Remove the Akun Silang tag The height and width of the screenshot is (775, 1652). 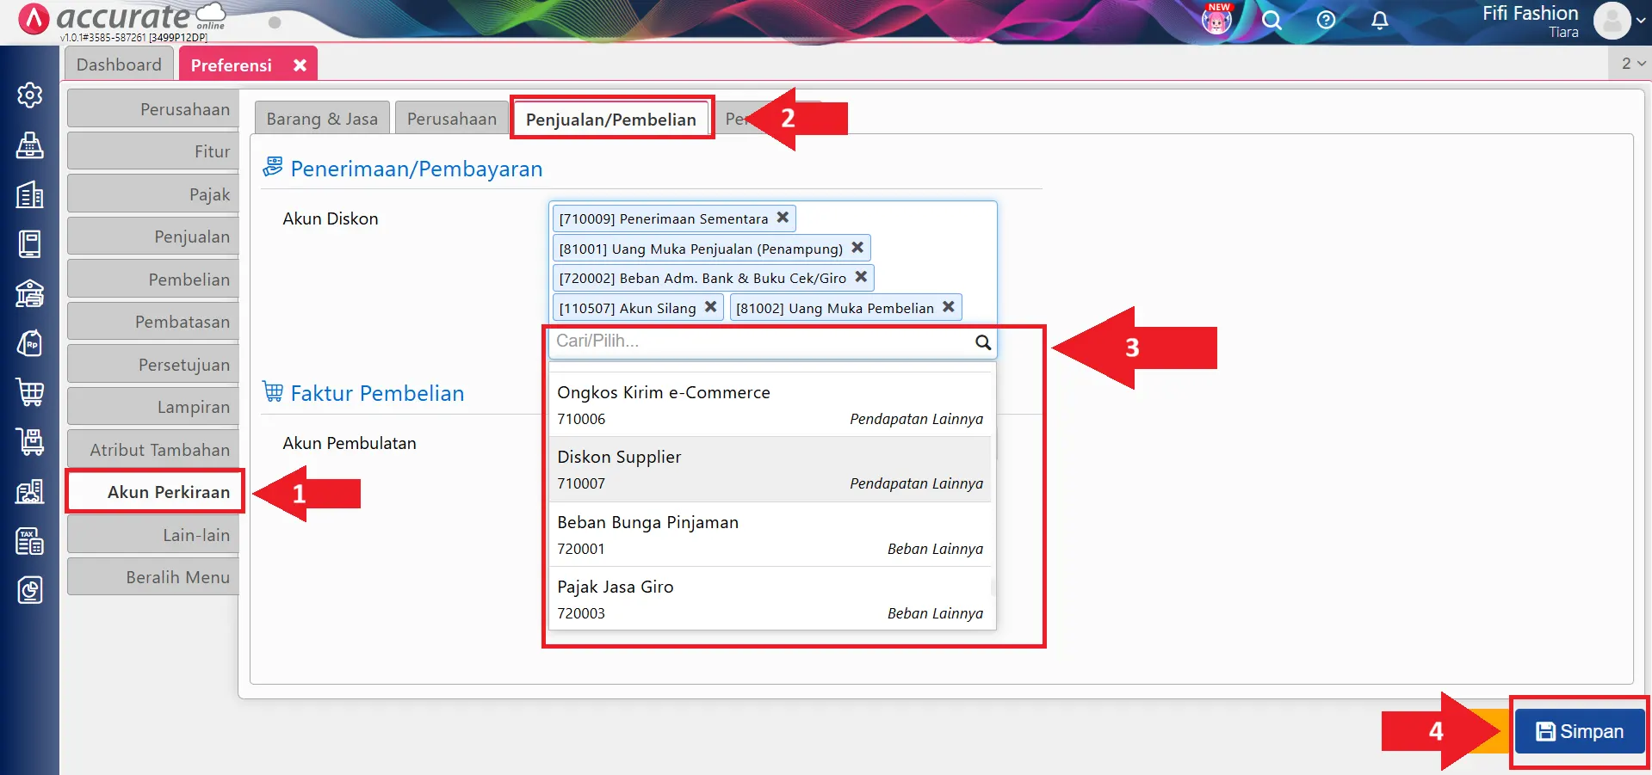(710, 307)
